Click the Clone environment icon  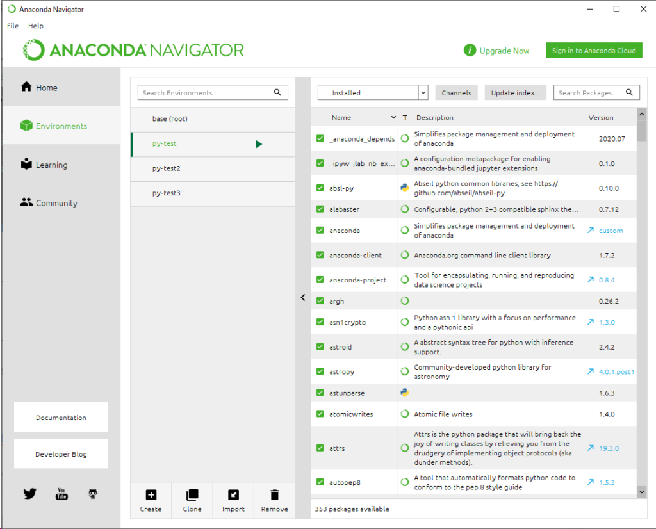(192, 495)
